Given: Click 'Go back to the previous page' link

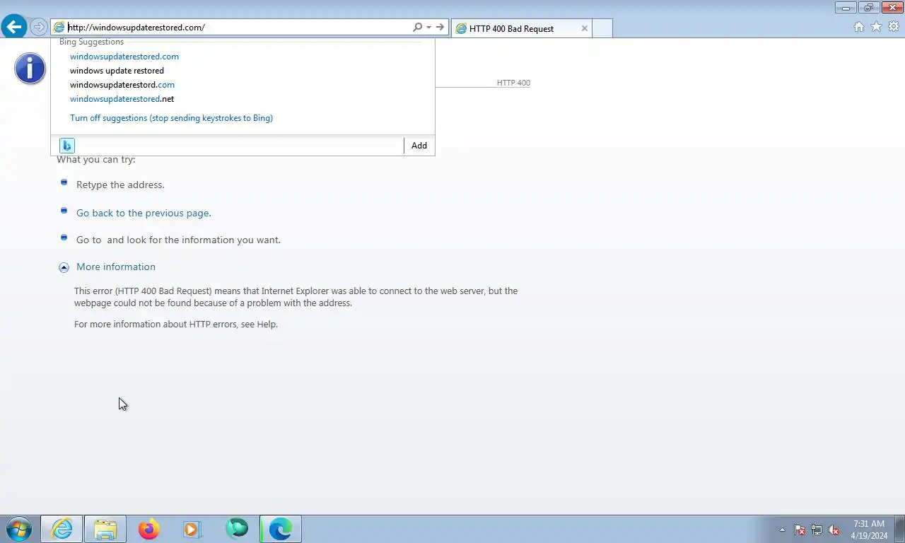Looking at the screenshot, I should coord(144,213).
